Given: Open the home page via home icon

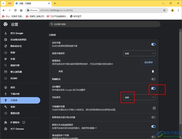Looking at the screenshot, I should tap(21, 11).
